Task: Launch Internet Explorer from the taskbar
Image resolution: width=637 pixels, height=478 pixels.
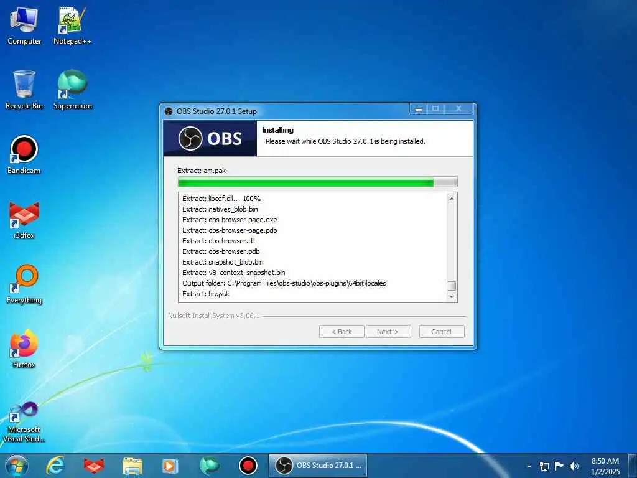Action: tap(55, 466)
